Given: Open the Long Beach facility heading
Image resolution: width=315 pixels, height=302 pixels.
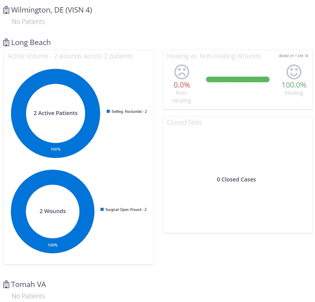Looking at the screenshot, I should point(31,43).
